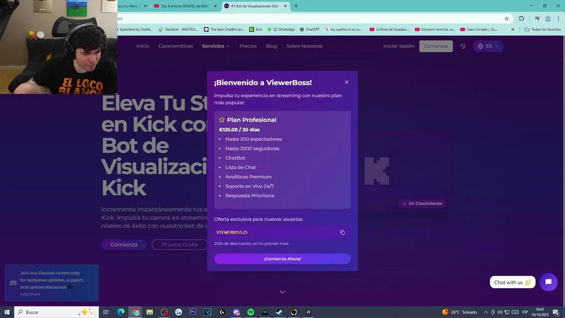Click the Comenzar header button
565x318 pixels.
pos(436,46)
